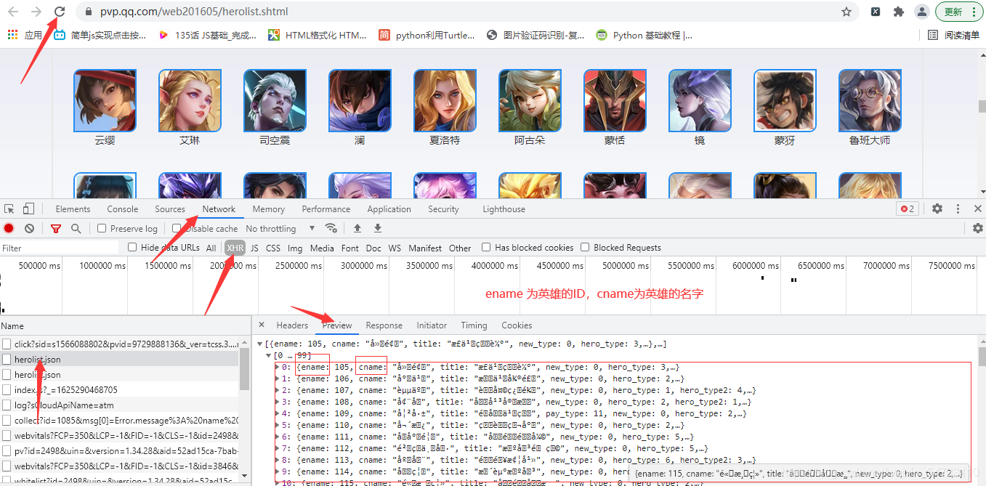Screen dimensions: 986x486
Task: Switch to the Elements panel
Action: (x=73, y=208)
